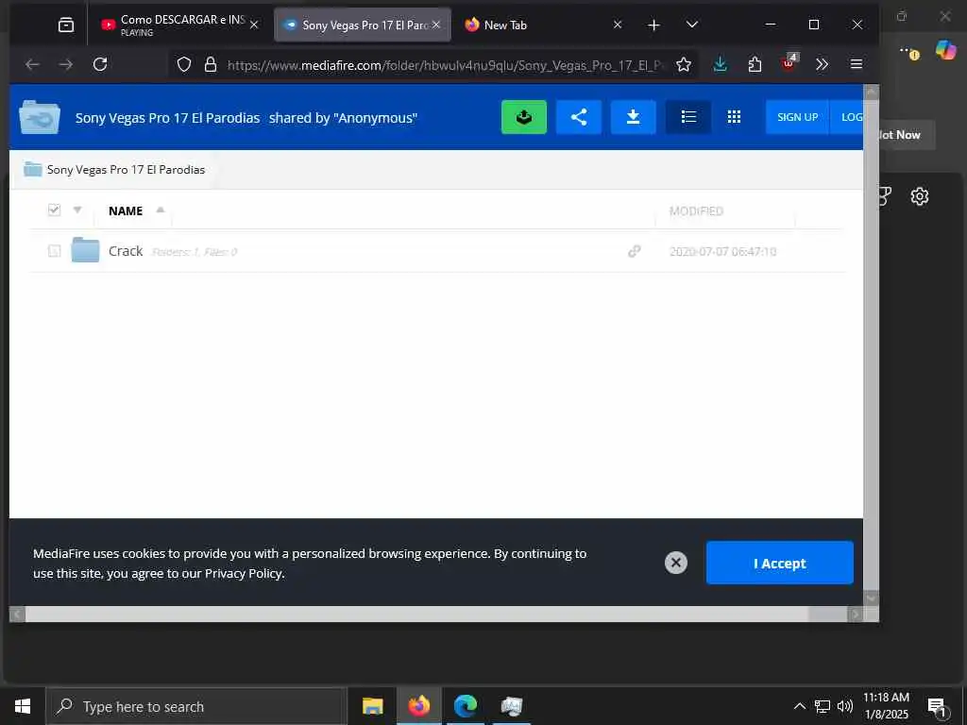
Task: Open the taskbar volume control
Action: point(845,706)
